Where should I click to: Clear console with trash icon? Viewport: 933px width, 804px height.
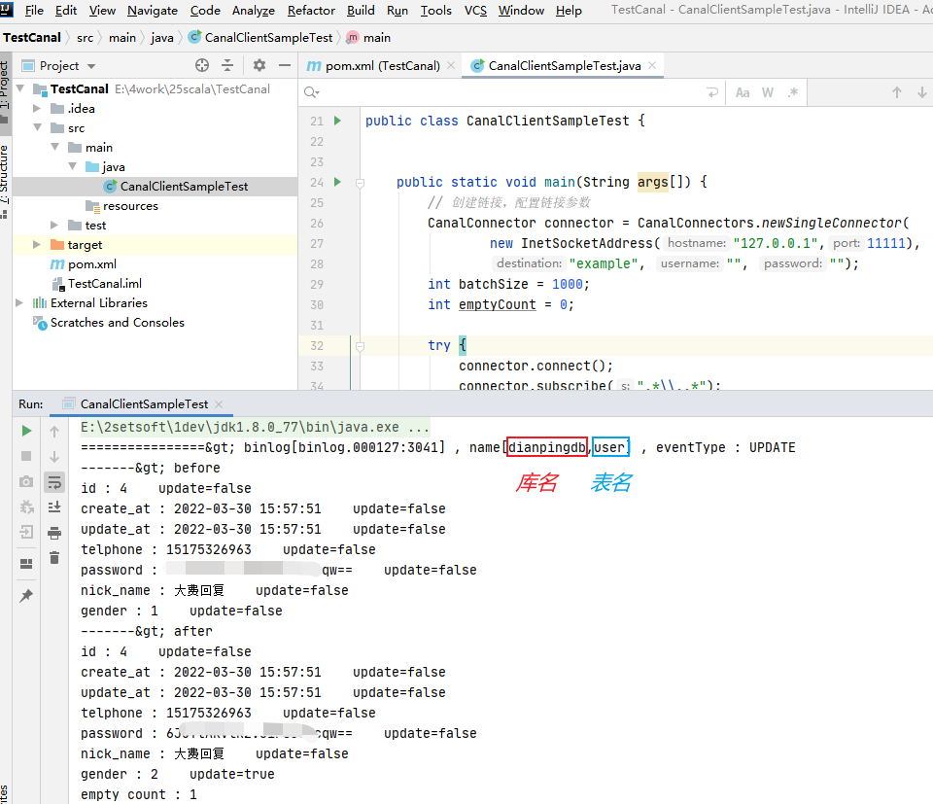click(54, 558)
